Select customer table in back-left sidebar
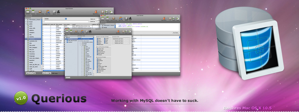The height and width of the screenshot is (112, 299). 33,39
